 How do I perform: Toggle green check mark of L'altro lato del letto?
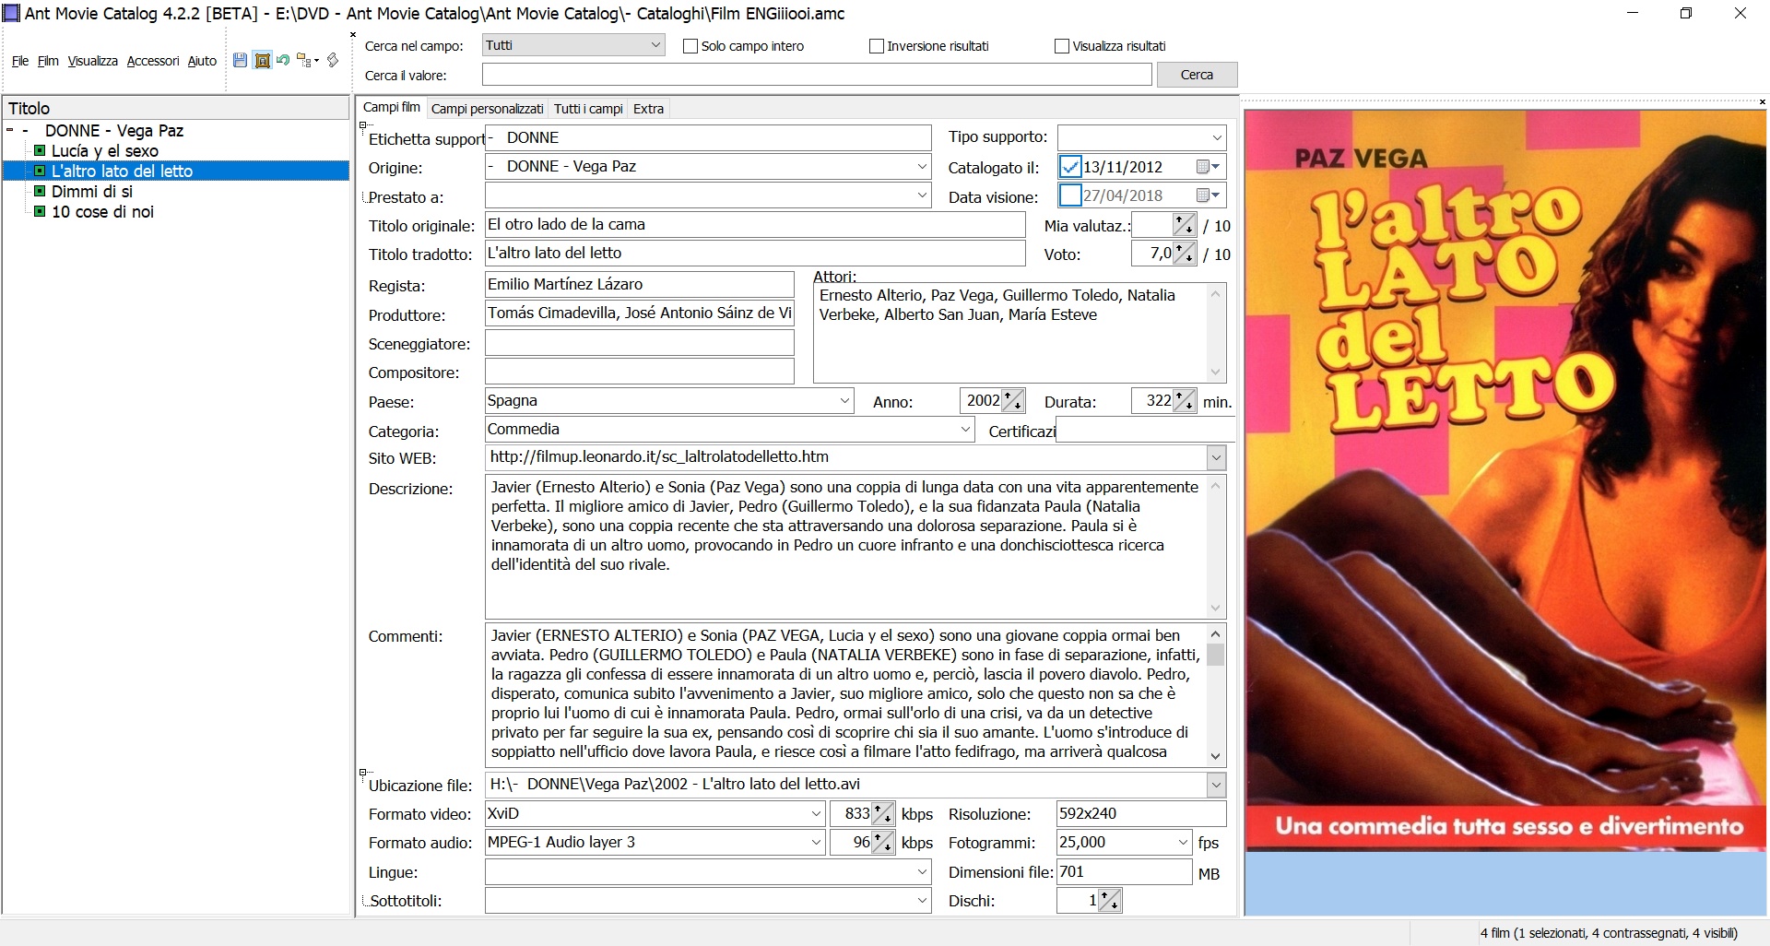coord(40,171)
